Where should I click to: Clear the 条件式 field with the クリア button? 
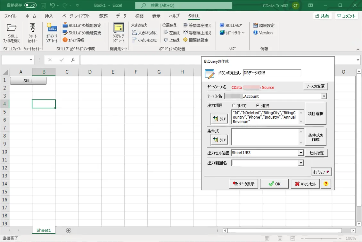pos(219,139)
